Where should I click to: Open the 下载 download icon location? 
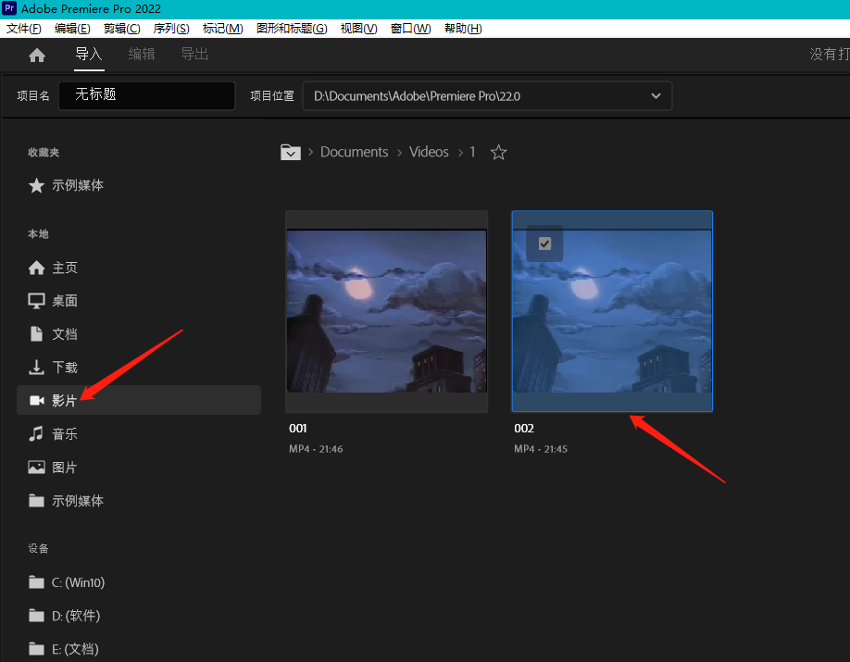(36, 367)
